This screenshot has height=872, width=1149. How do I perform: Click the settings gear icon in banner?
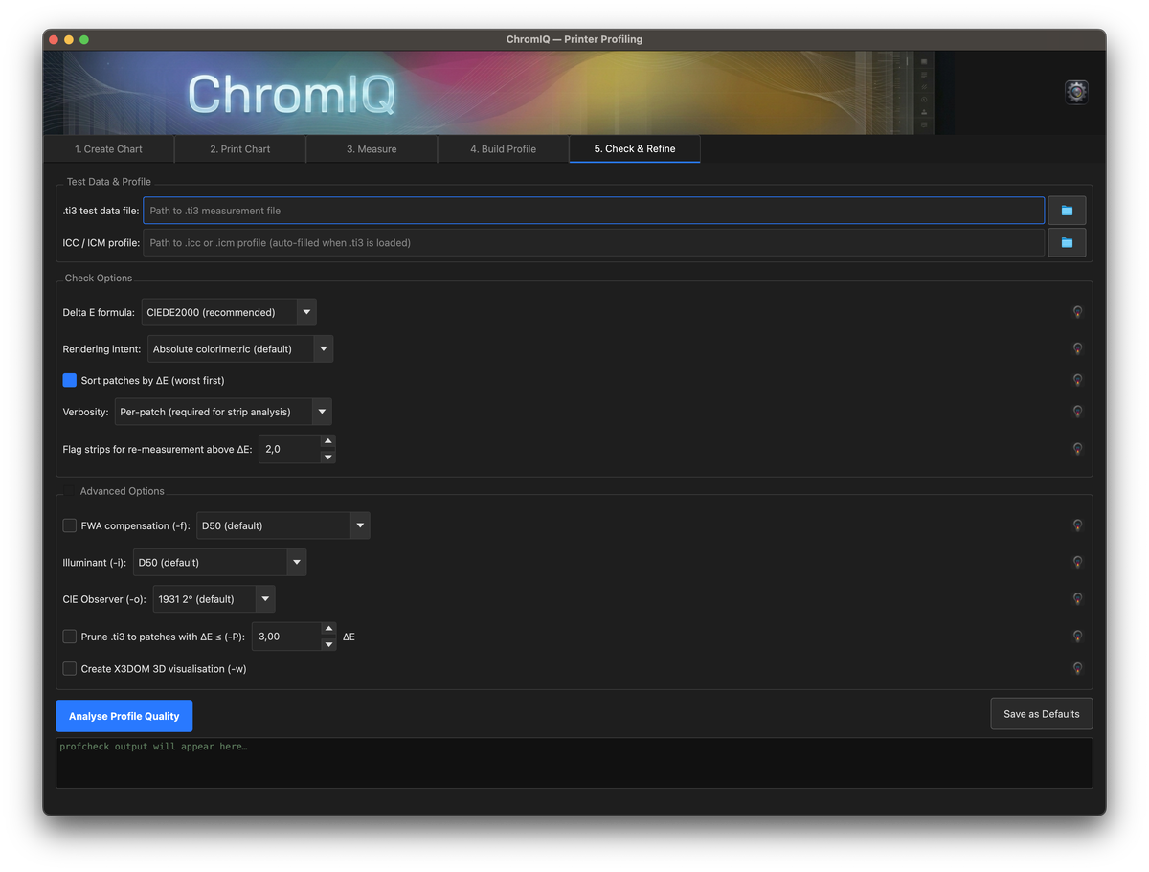point(1076,92)
